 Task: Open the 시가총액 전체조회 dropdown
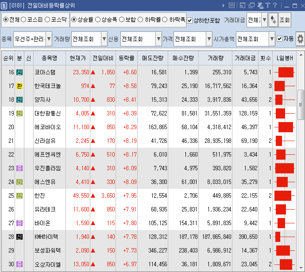click(272, 39)
